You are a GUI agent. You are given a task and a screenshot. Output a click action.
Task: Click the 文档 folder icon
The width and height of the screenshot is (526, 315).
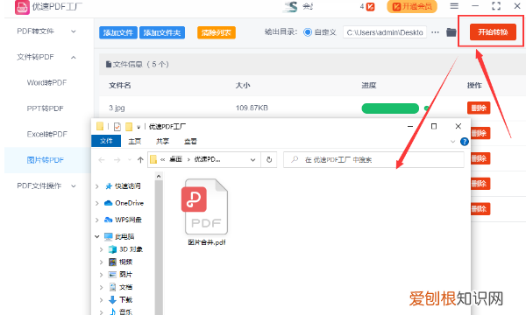(x=112, y=287)
